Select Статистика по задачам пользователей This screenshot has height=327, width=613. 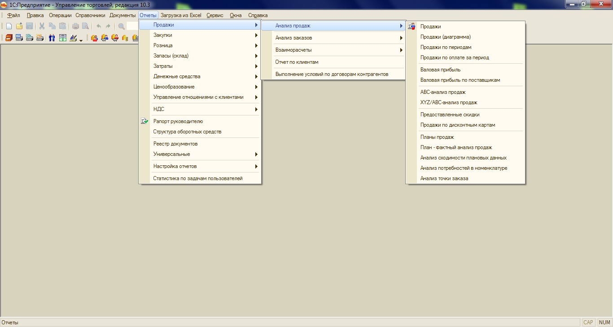tap(200, 178)
